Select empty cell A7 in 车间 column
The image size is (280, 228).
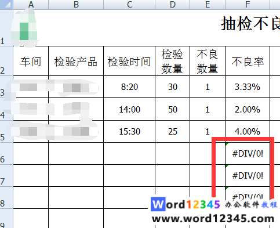31,175
